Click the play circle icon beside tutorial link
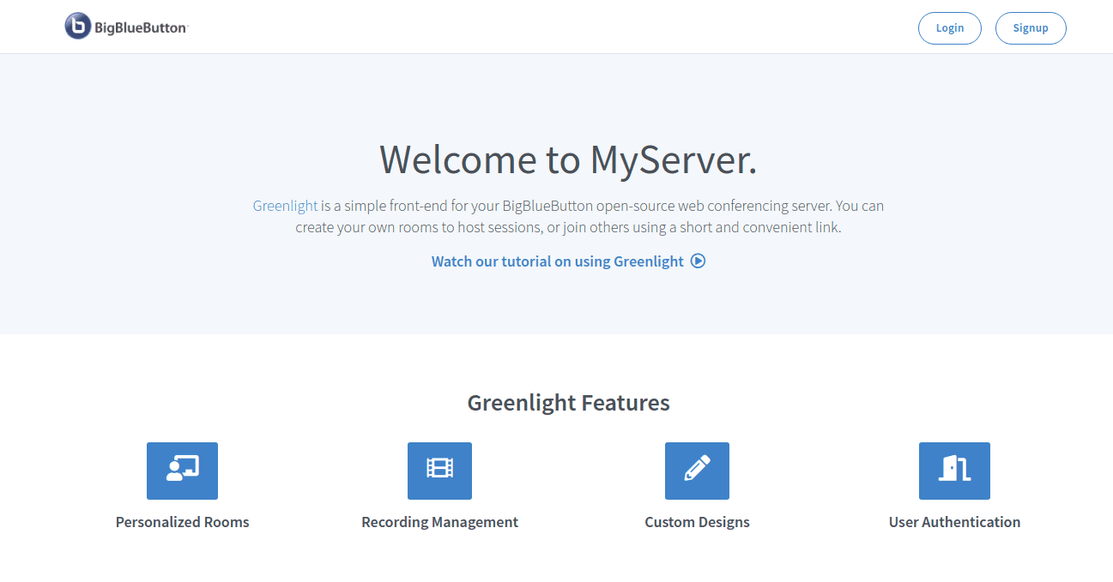This screenshot has height=582, width=1113. click(698, 261)
